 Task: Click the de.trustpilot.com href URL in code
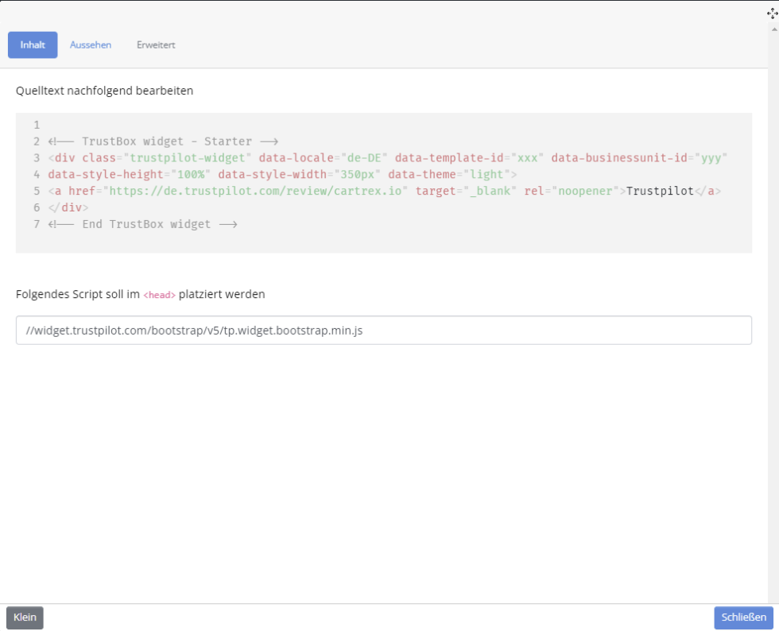[x=258, y=192]
